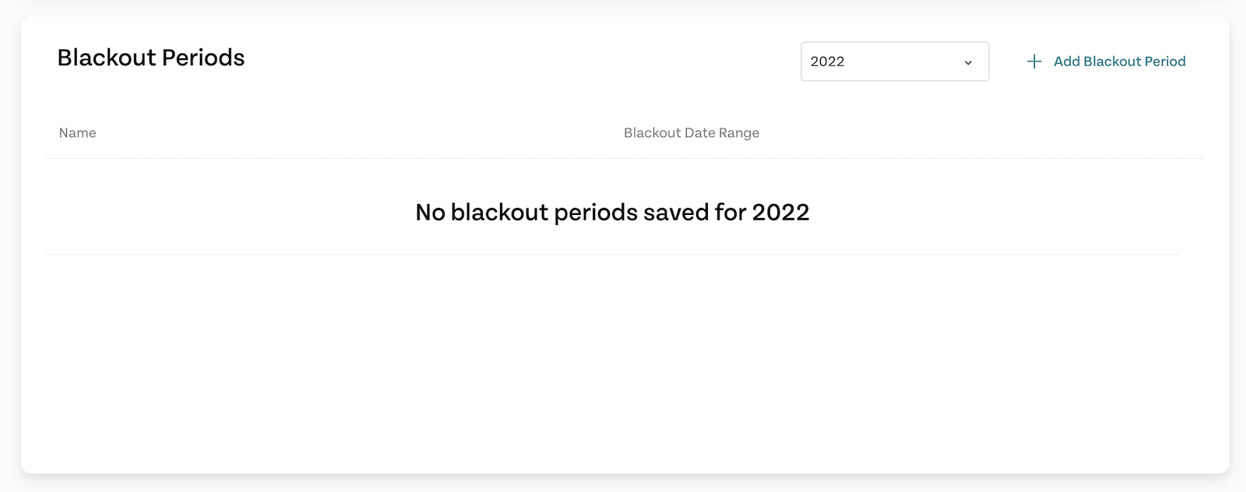Image resolution: width=1246 pixels, height=492 pixels.
Task: Expand the year combo box showing 2022
Action: coord(895,61)
